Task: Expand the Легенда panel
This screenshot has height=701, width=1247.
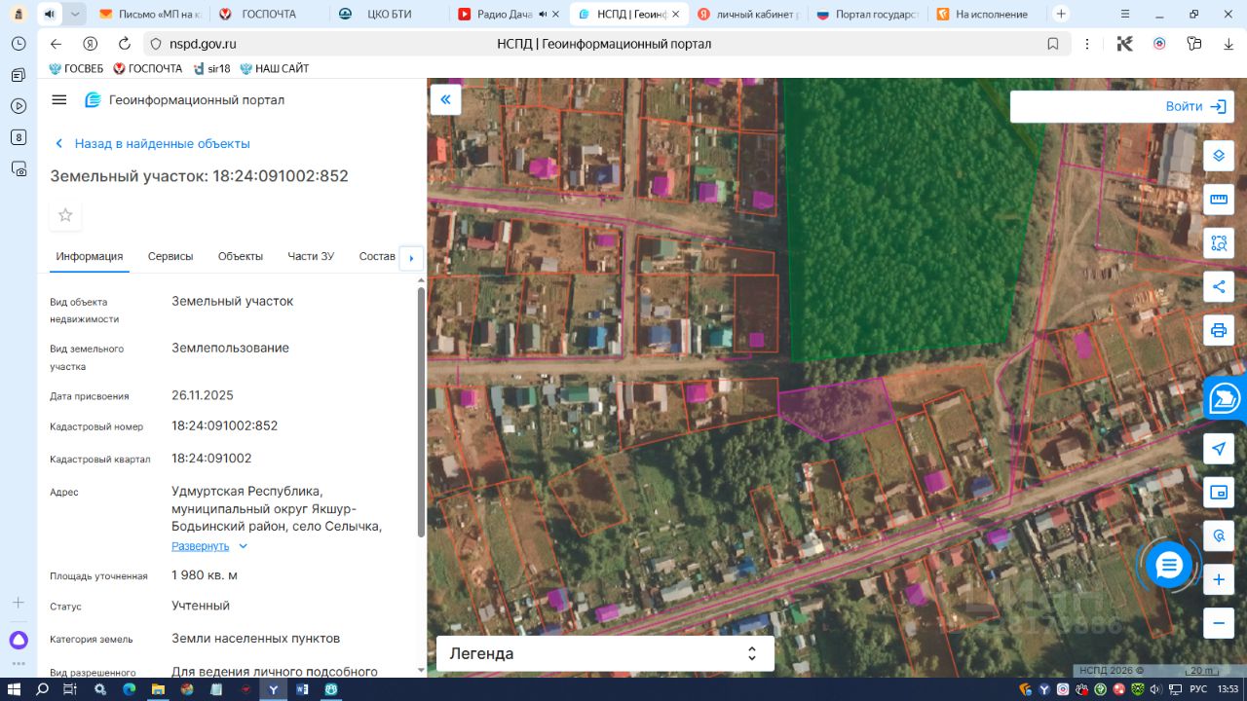Action: point(605,654)
